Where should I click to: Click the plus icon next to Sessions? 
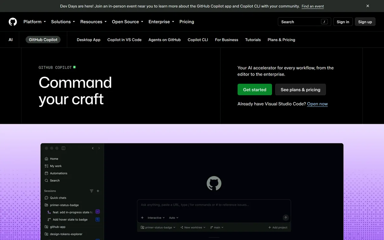point(98,191)
